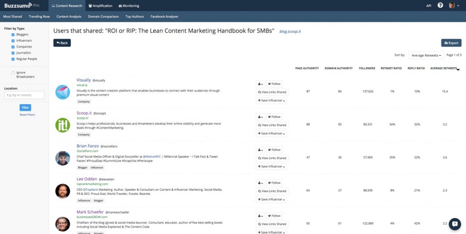Viewport: 466px width, 234px height.
Task: Open the Lee Odden name link
Action: (86, 179)
